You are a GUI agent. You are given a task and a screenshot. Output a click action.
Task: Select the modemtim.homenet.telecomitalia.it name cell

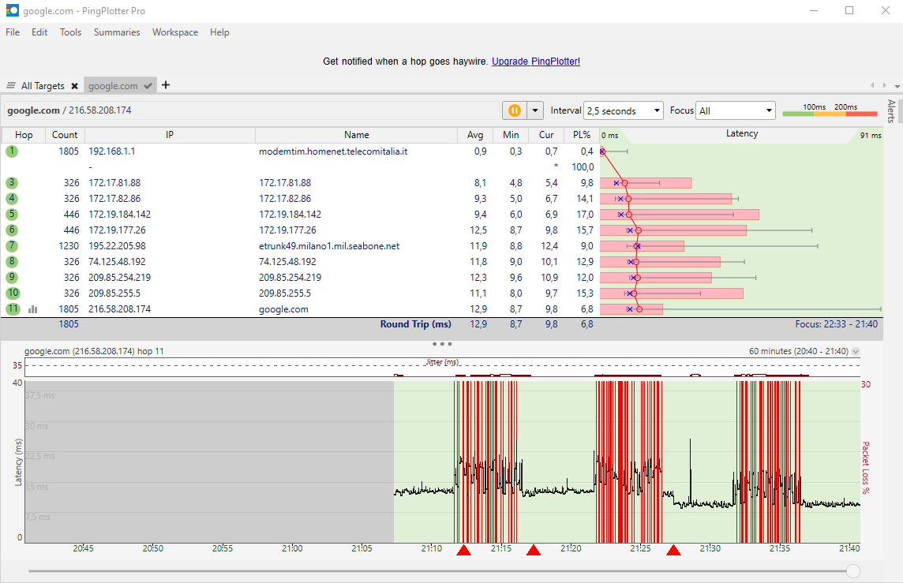[x=333, y=151]
